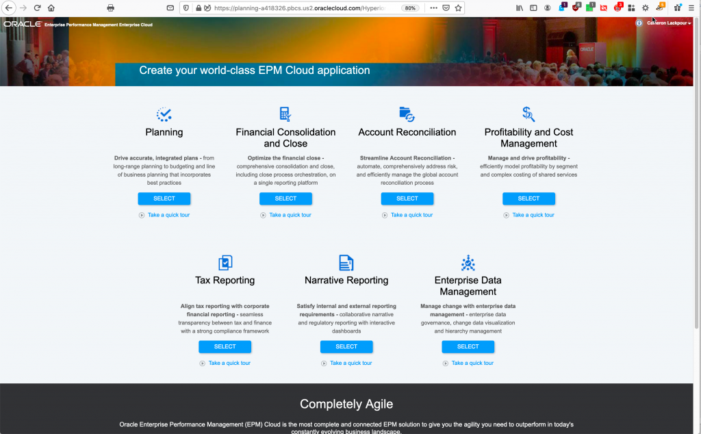This screenshot has width=701, height=434.
Task: Open the tracking protection shield icon
Action: pyautogui.click(x=186, y=8)
